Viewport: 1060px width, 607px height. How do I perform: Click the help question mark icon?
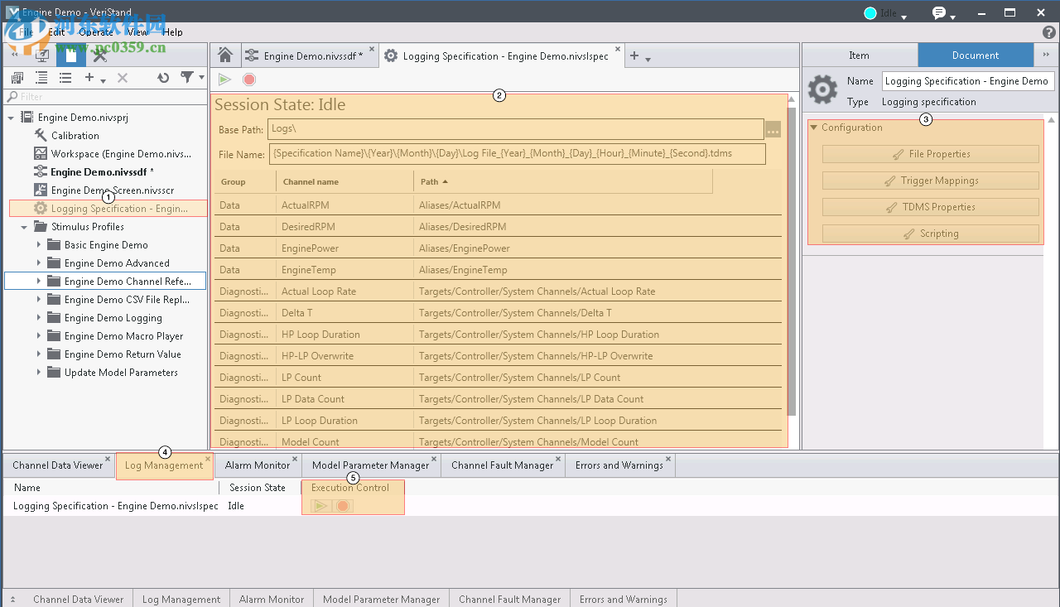[x=1048, y=32]
